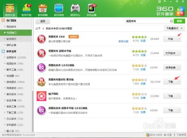Click the 美图秀秀 3.9.6 title text
The image size is (187, 138).
[x=56, y=37]
